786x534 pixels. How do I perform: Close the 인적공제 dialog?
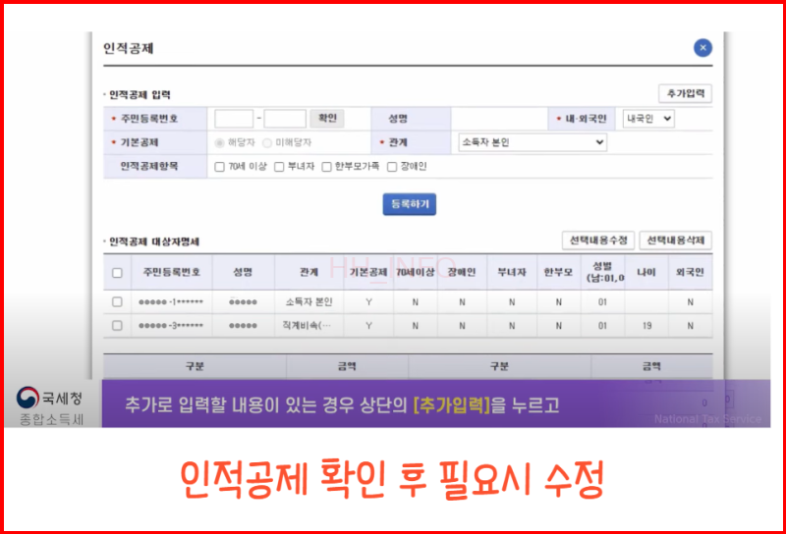point(702,47)
